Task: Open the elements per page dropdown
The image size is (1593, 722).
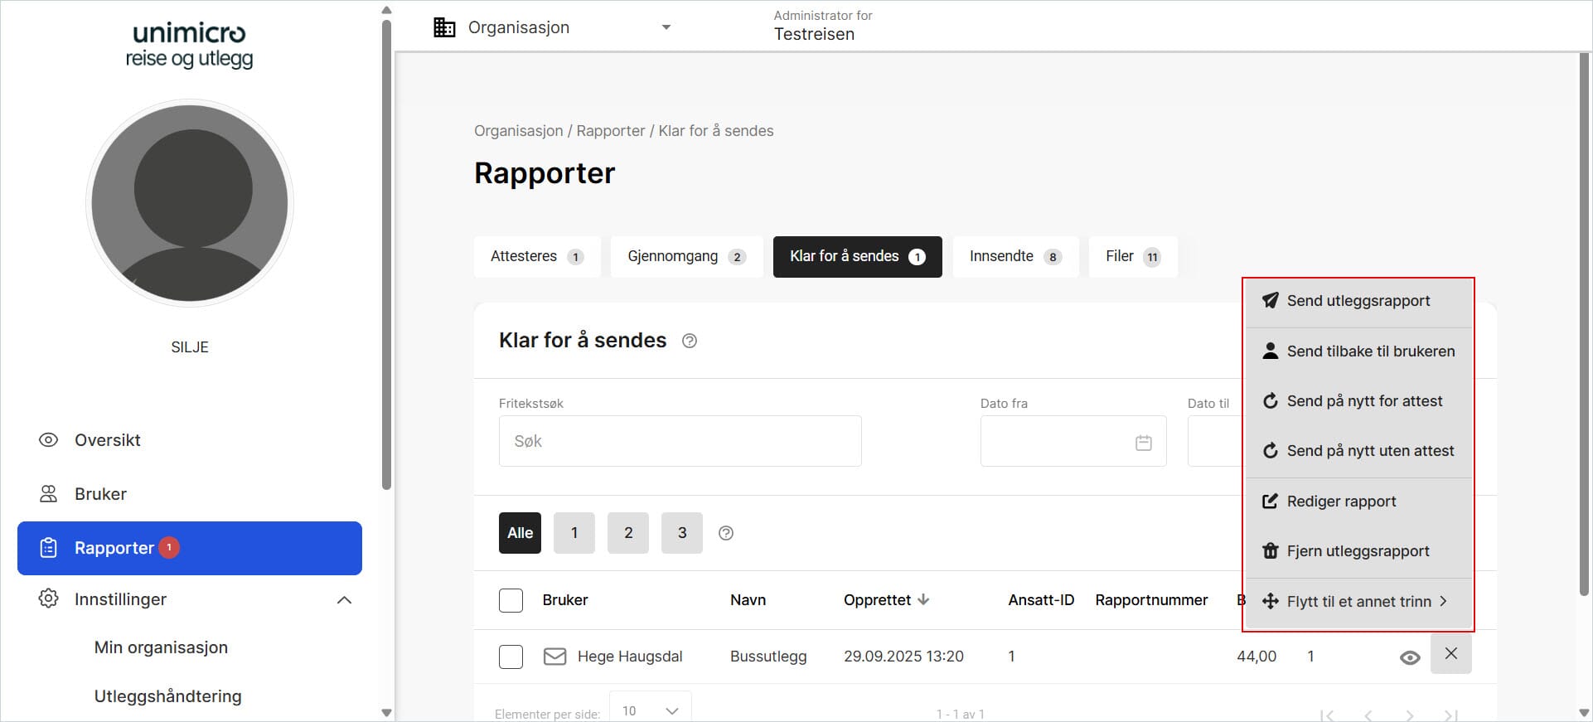Action: point(650,710)
